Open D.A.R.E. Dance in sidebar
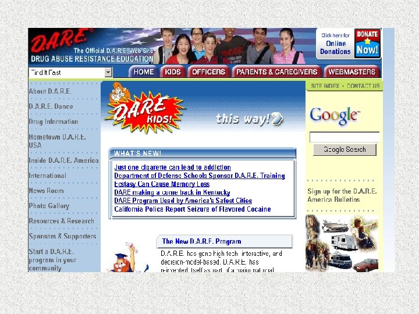This screenshot has width=419, height=314. [x=51, y=106]
